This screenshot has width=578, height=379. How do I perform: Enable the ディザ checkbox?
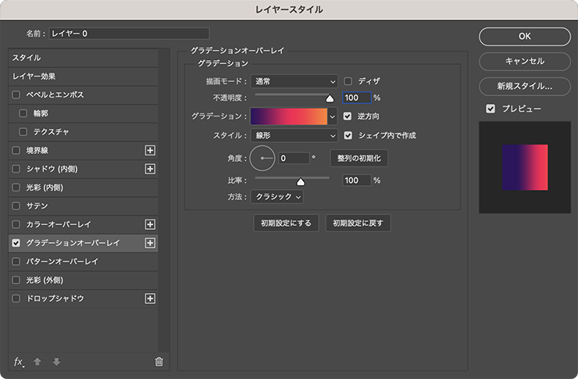(348, 80)
